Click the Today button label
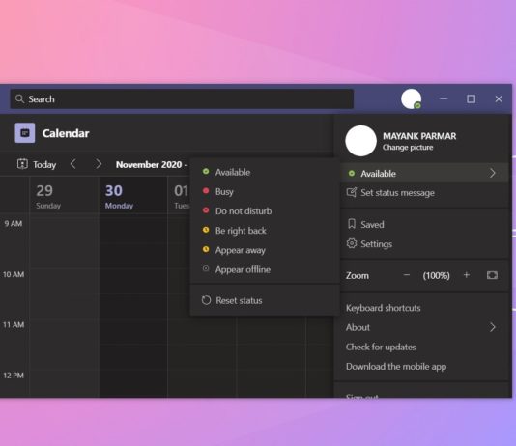Image resolution: width=516 pixels, height=446 pixels. click(x=44, y=164)
